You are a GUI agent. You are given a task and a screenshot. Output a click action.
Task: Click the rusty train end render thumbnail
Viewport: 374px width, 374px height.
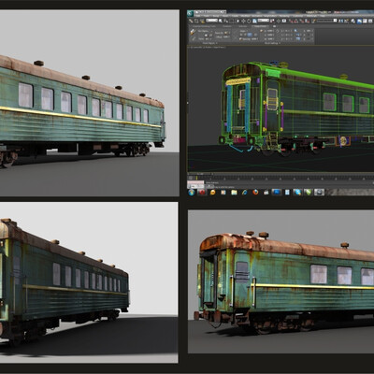coord(280,281)
